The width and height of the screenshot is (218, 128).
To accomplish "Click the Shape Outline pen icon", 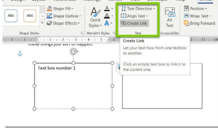I will click(49, 16).
